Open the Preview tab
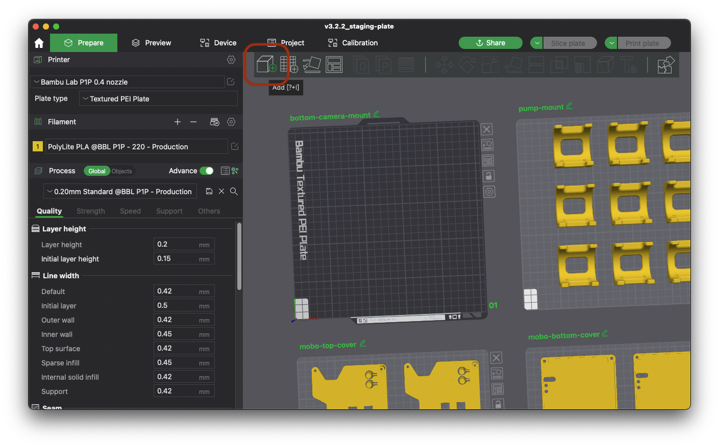 [151, 43]
